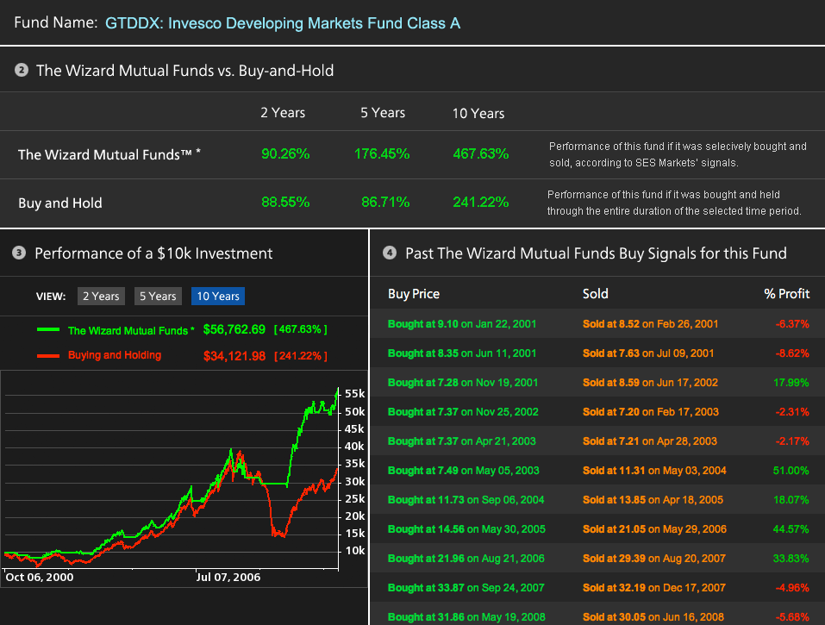Viewport: 825px width, 625px height.
Task: Select 'Sold at 7.20 on Feb 17, 2003'
Action: (650, 412)
